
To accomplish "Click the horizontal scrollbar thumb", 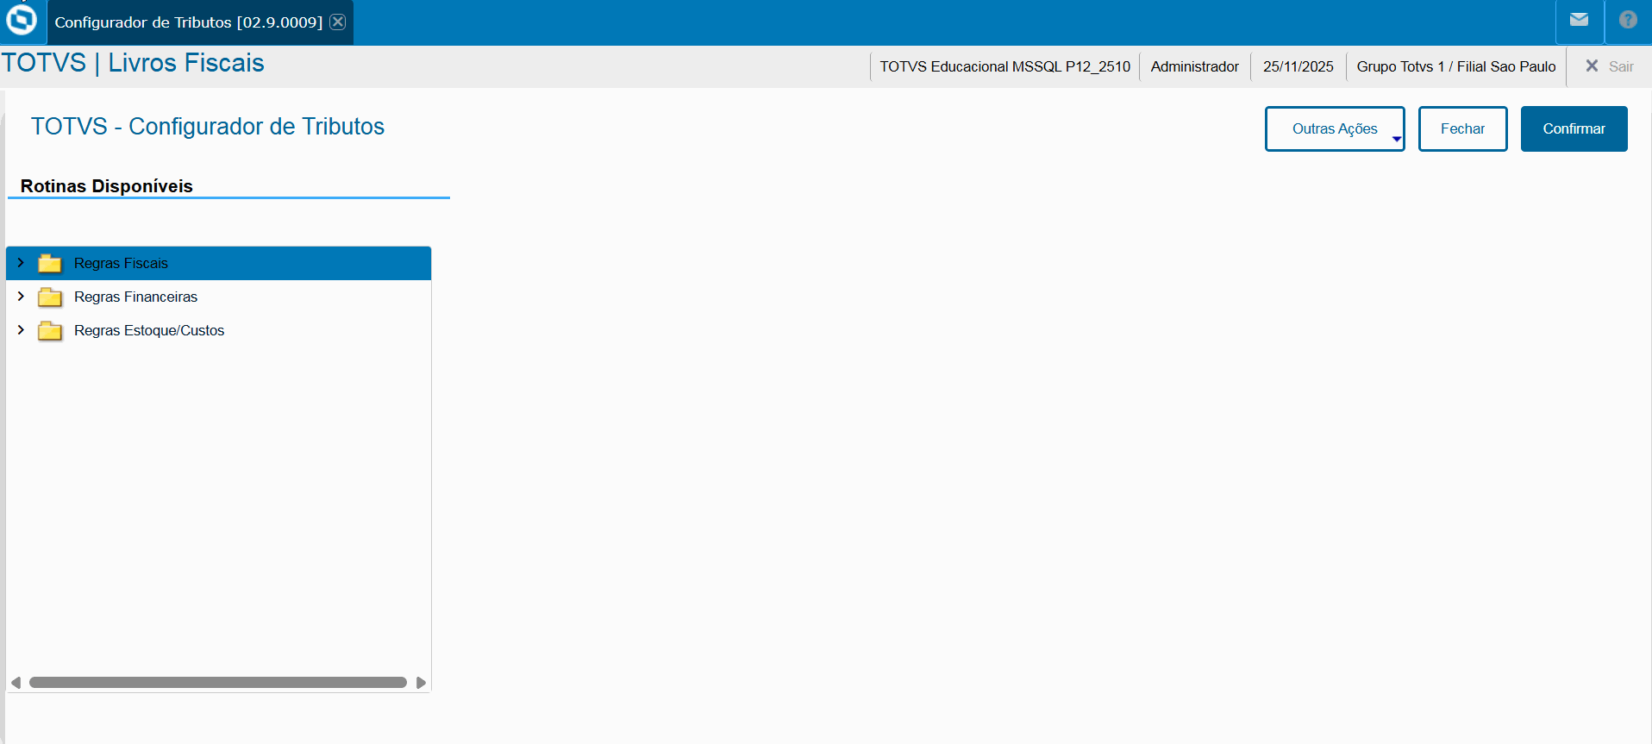I will click(x=218, y=683).
